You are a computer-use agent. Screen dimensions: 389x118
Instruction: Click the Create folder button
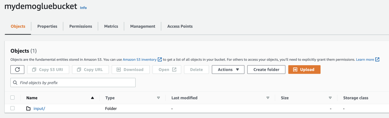tap(266, 70)
